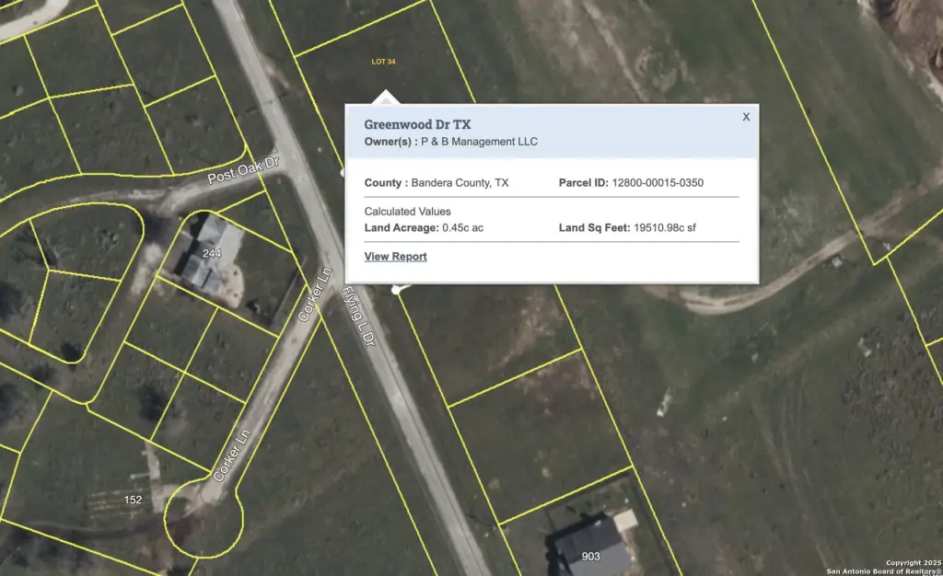The height and width of the screenshot is (576, 943).
Task: Select the Post Oak Dr street label
Action: pos(242,169)
